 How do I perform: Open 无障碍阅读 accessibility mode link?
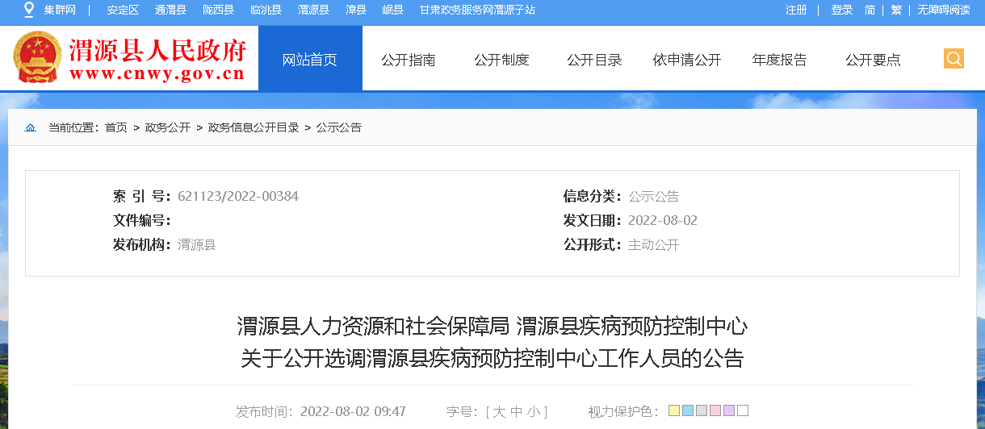point(944,10)
